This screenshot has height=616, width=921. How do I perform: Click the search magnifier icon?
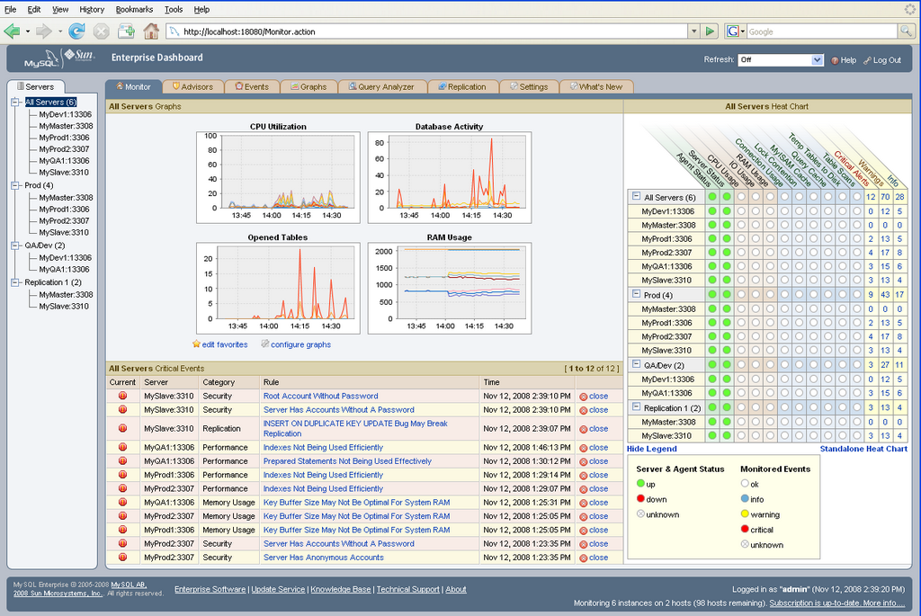(907, 31)
